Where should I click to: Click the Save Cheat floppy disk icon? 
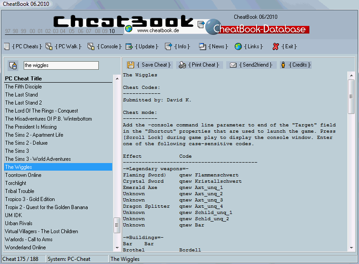tap(131, 65)
